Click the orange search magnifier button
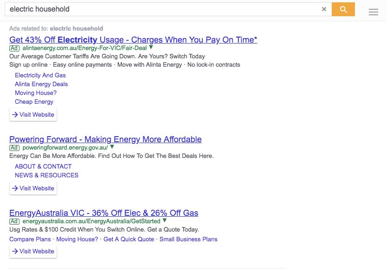Viewport: 386px width, 270px height. click(x=343, y=9)
